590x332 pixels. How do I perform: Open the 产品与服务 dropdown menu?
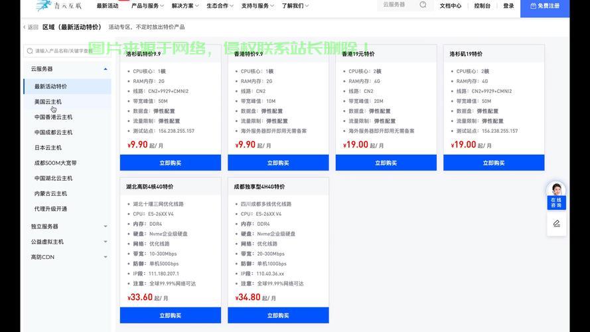pyautogui.click(x=147, y=6)
